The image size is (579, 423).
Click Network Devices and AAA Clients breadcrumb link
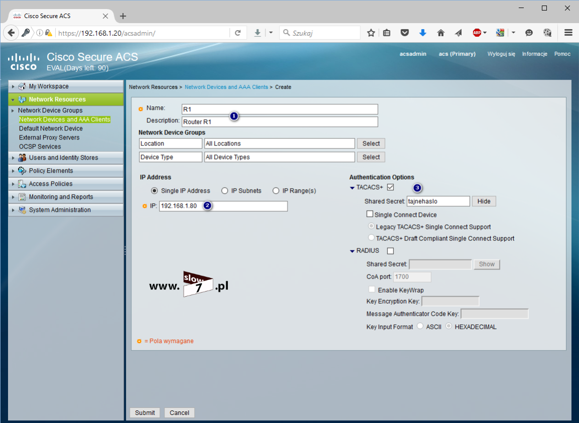coord(226,87)
